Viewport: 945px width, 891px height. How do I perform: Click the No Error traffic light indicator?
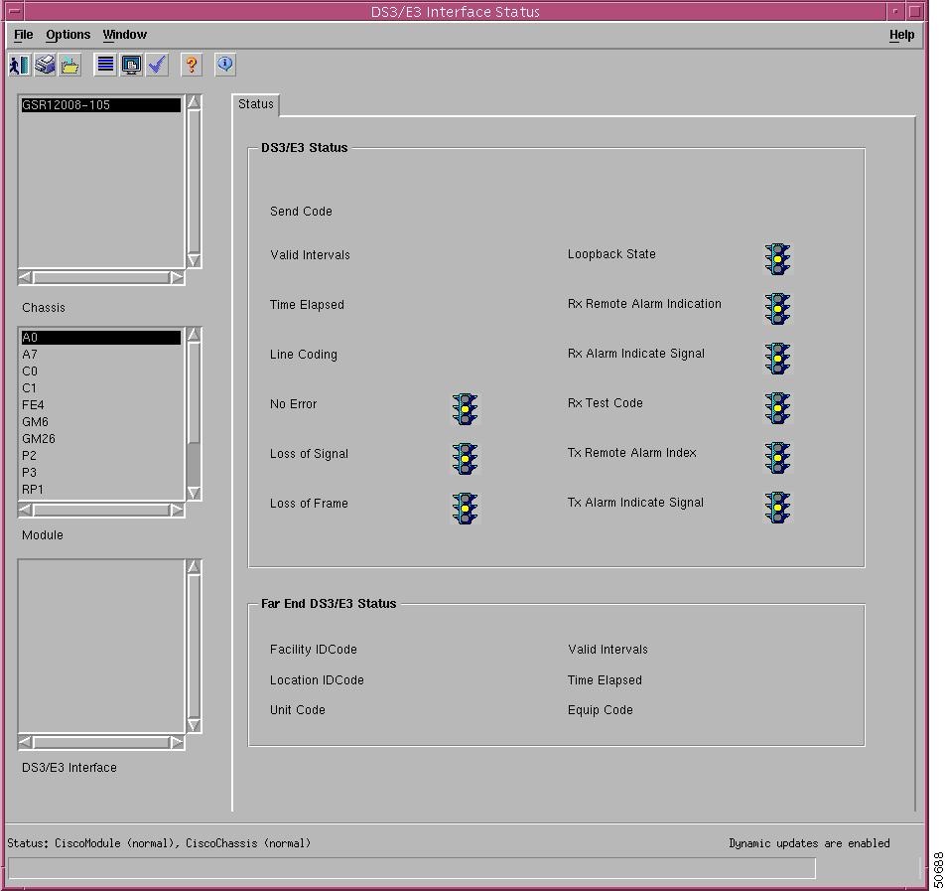pos(465,409)
